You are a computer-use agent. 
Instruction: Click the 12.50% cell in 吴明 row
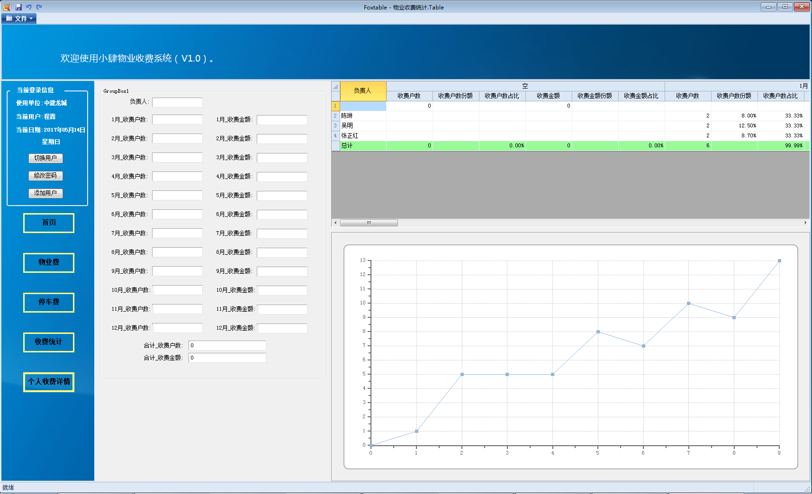pyautogui.click(x=734, y=126)
